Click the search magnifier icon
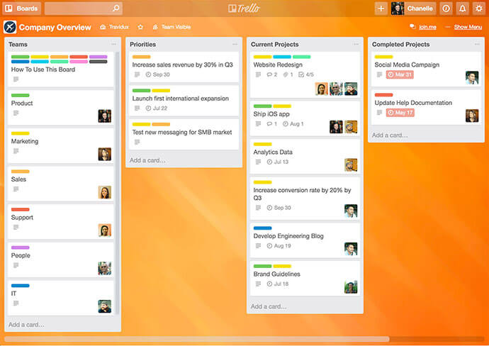 pos(116,9)
